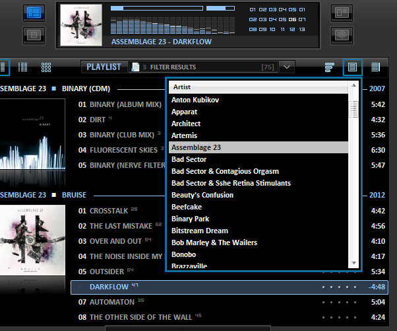This screenshot has height=331, width=397.
Task: Choose Anton Kubikov from artist list
Action: (195, 100)
